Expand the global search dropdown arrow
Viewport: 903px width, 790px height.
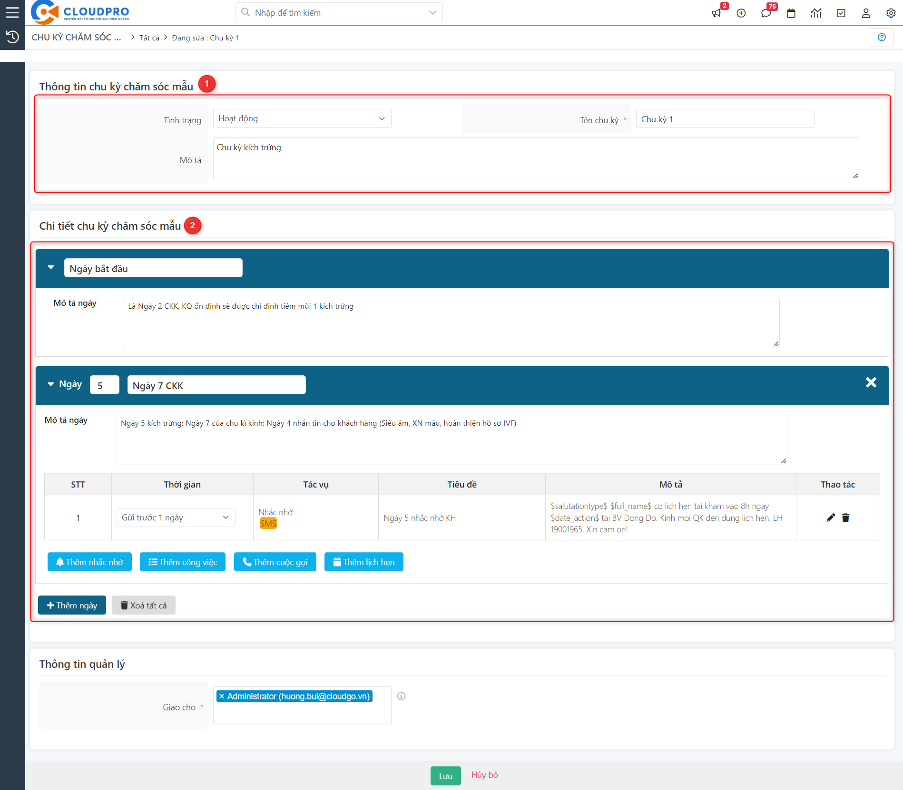[432, 12]
